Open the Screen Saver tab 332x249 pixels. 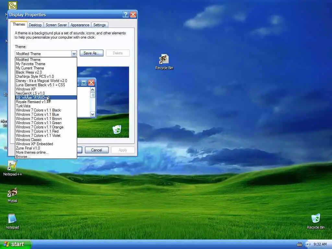tap(56, 25)
